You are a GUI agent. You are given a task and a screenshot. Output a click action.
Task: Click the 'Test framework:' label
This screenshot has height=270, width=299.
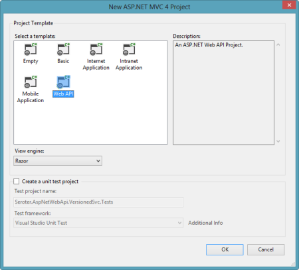[x=33, y=213]
